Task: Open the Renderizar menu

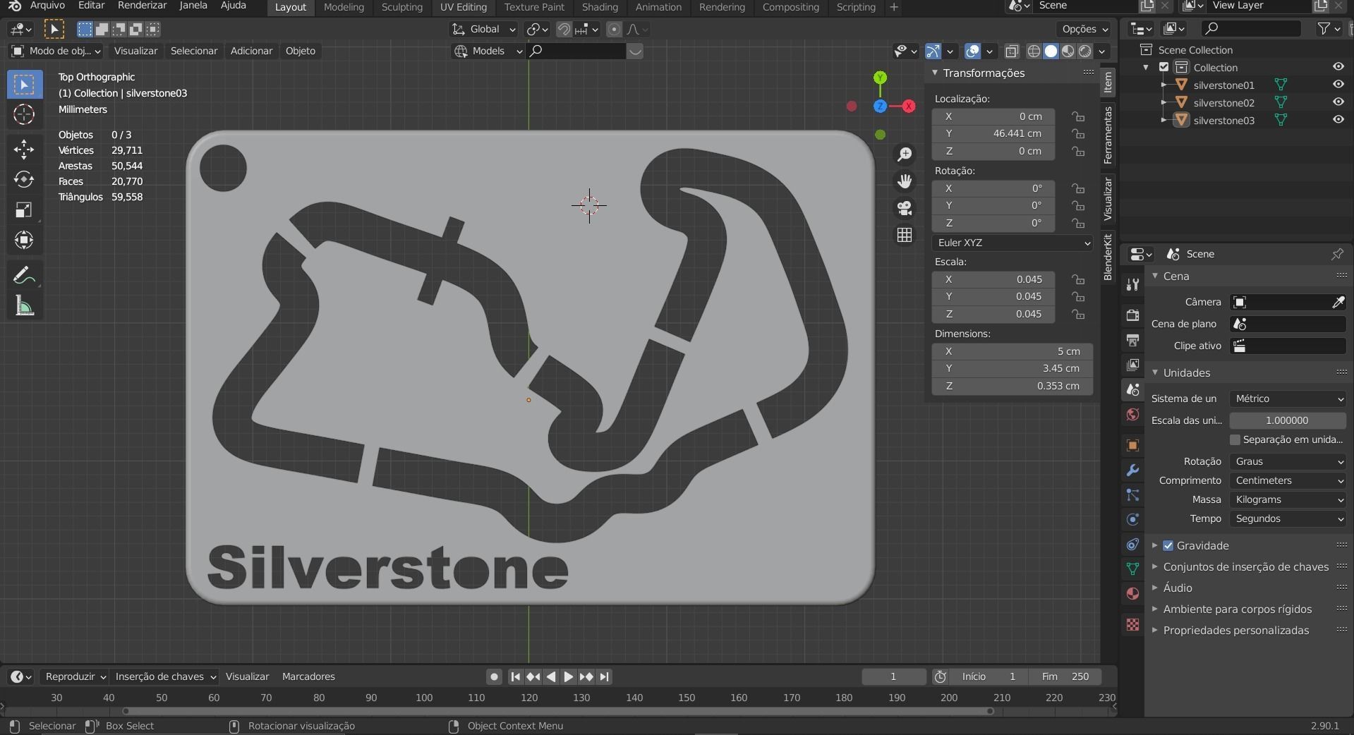Action: (x=141, y=6)
